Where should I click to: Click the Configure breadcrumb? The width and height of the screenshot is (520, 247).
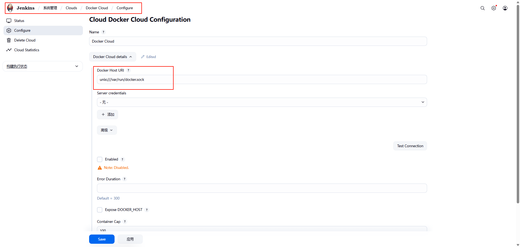[x=125, y=8]
